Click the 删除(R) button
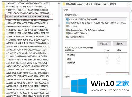Image resolution: width=132 pixels, height=97 pixels. click(120, 43)
